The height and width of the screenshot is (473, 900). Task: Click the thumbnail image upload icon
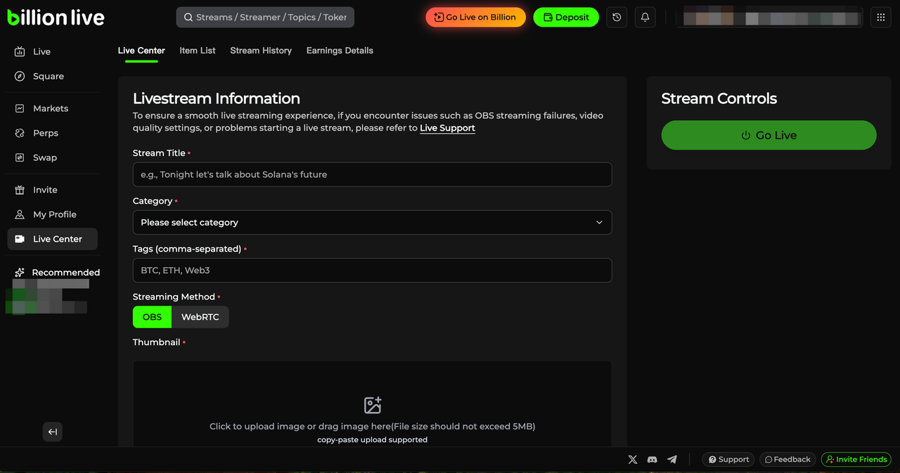point(372,405)
